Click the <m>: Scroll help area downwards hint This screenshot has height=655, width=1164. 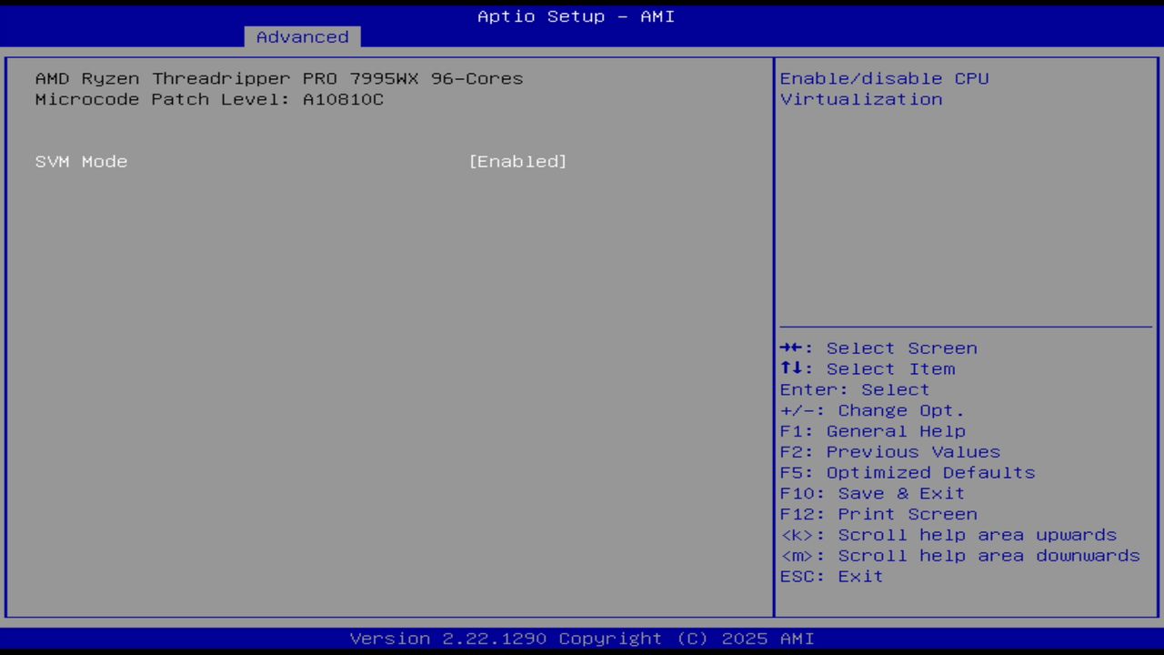(960, 556)
